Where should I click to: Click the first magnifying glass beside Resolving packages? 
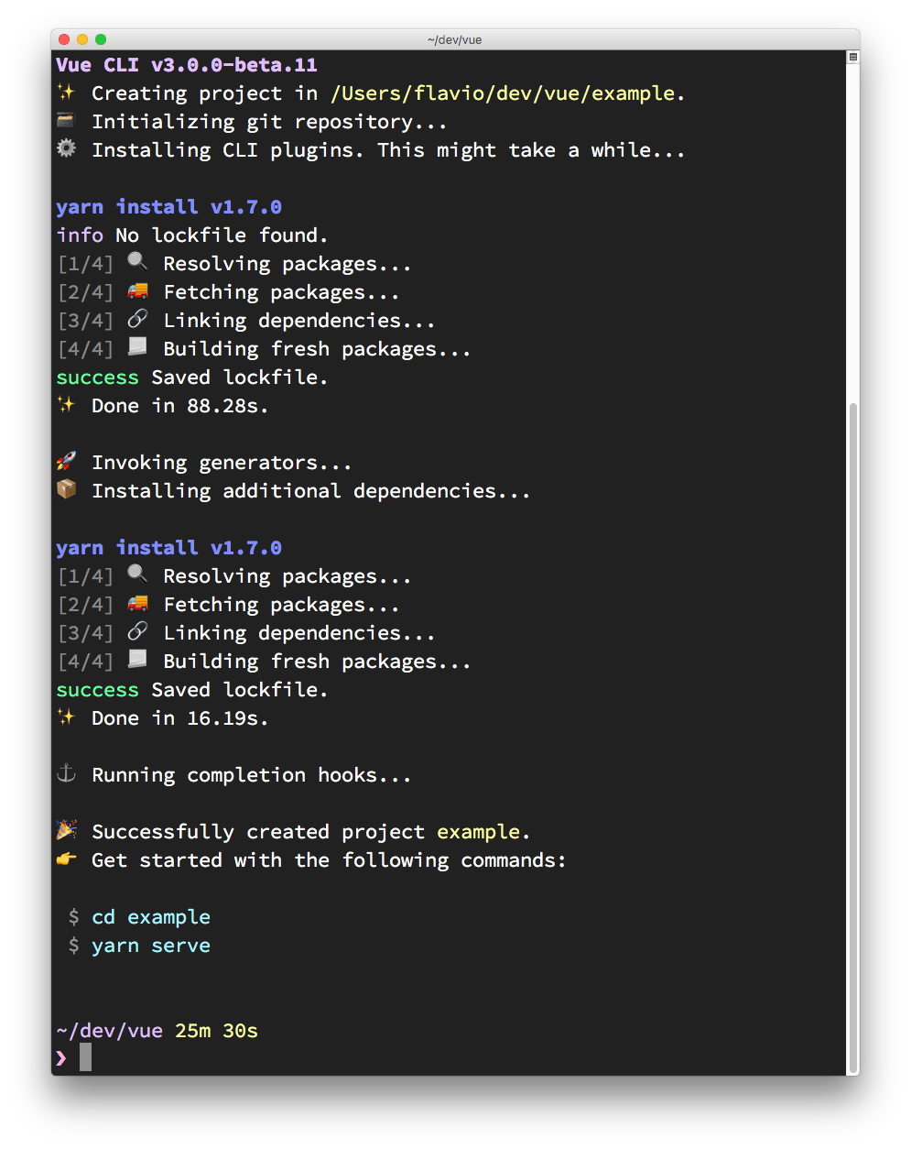click(137, 263)
